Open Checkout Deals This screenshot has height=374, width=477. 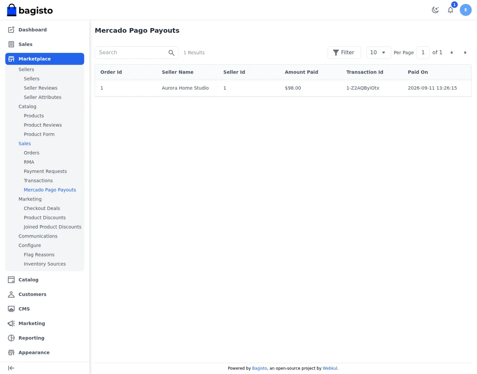(42, 208)
